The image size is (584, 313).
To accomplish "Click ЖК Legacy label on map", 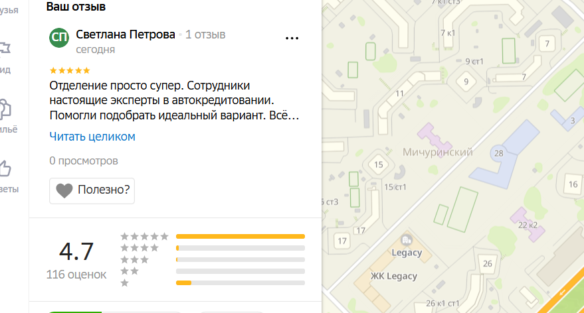I will point(394,277).
